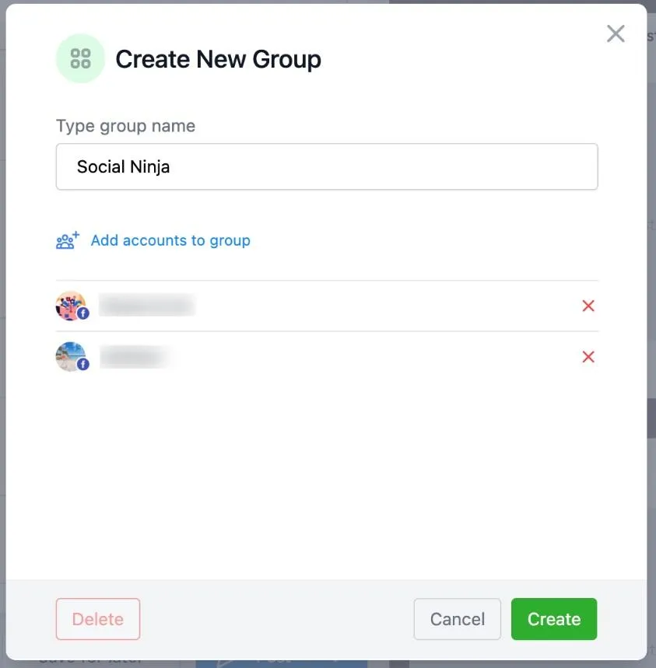Select the blurred name of the second account
Screen dimensions: 656x668
click(136, 357)
